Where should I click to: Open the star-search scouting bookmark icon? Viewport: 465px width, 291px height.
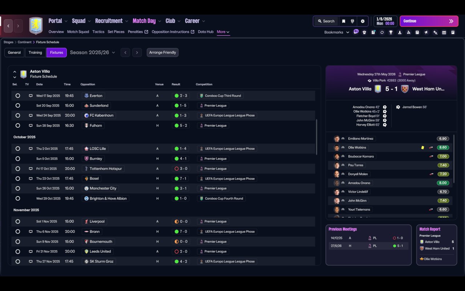(x=435, y=32)
